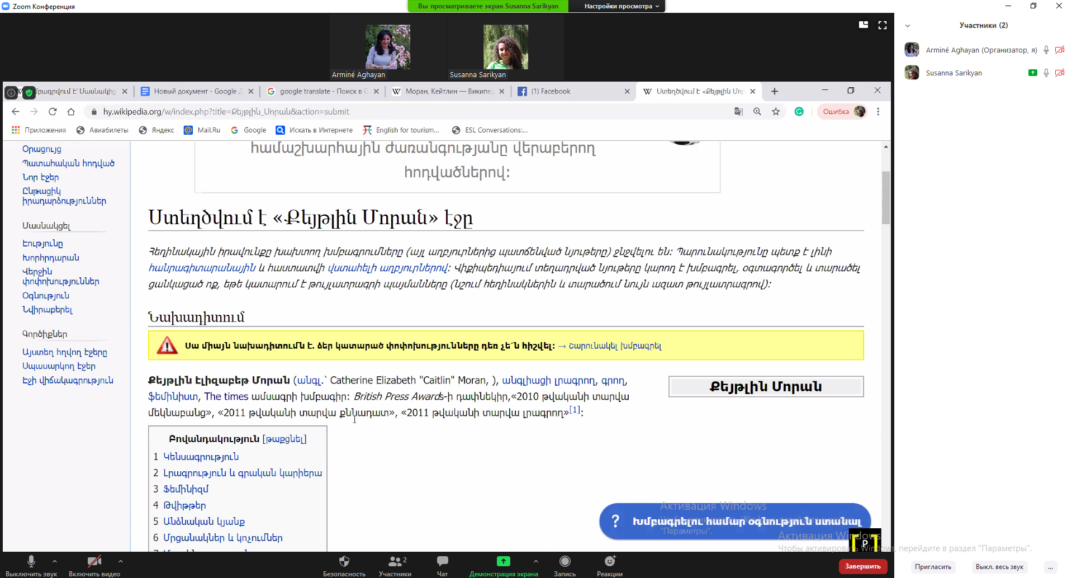
Task: Start recording with Запись button
Action: (565, 565)
